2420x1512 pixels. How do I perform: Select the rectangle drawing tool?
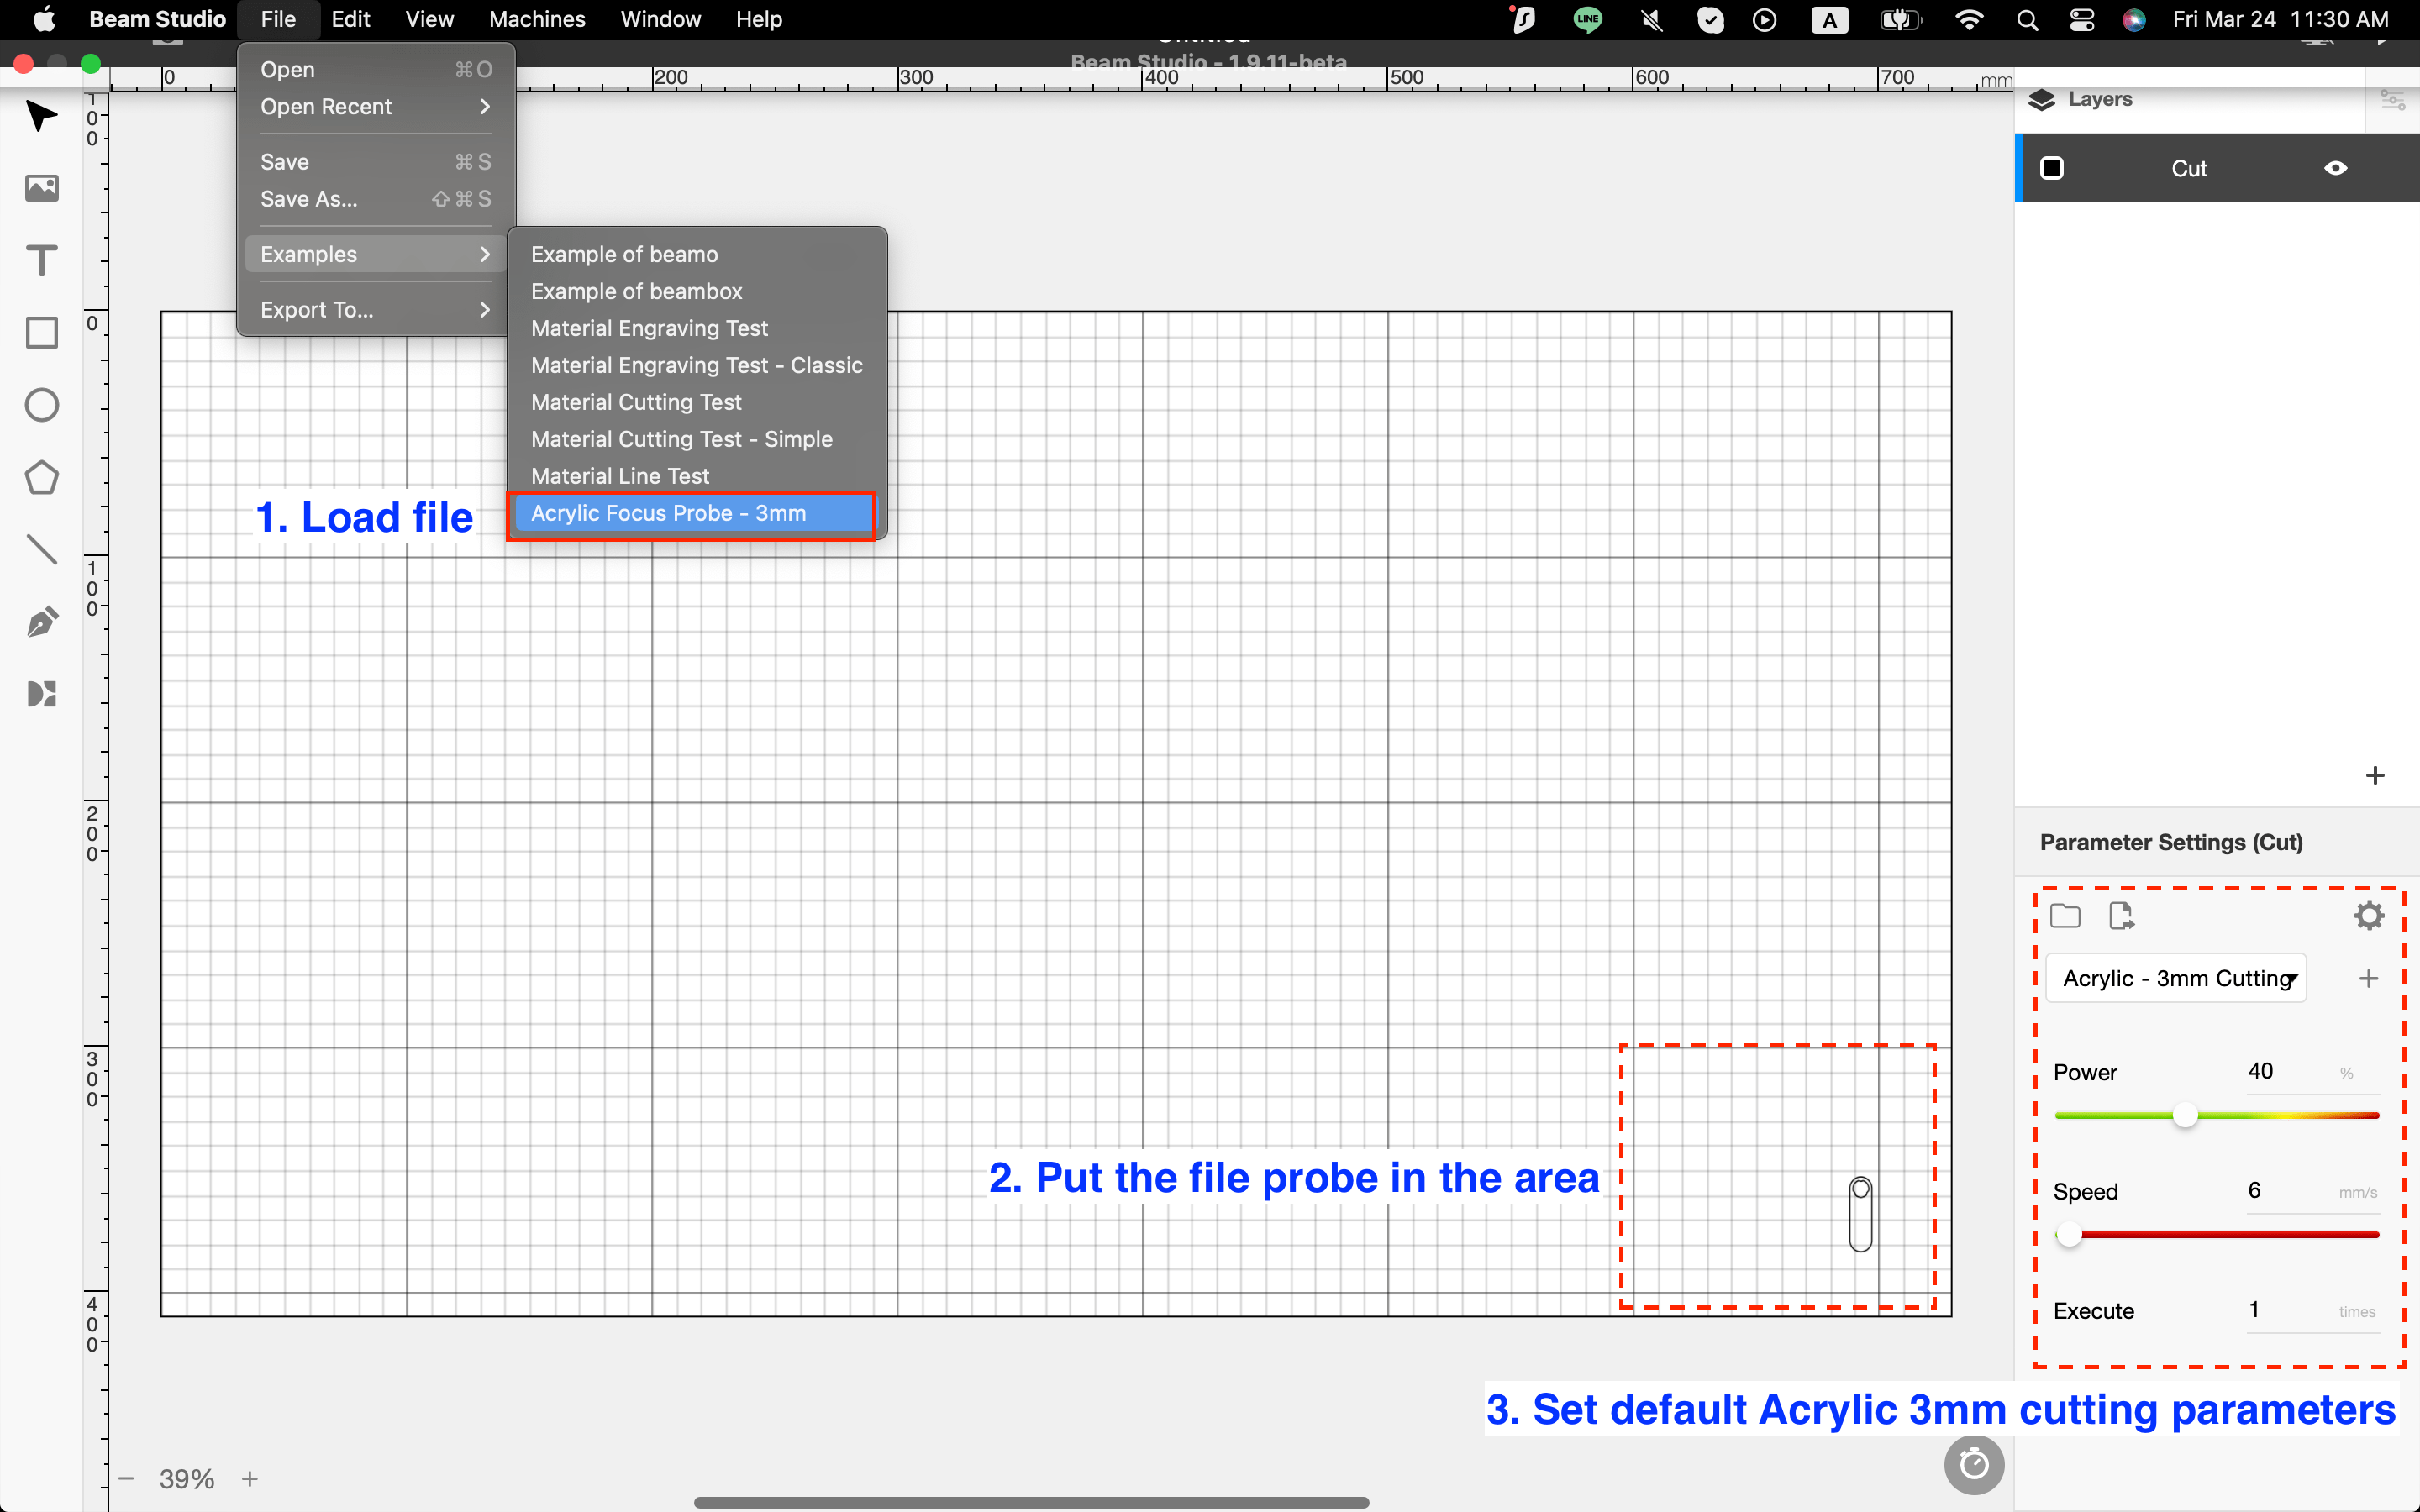42,333
